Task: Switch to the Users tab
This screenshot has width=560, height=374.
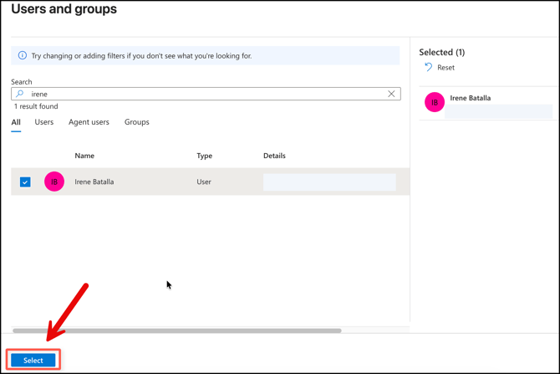Action: [44, 122]
